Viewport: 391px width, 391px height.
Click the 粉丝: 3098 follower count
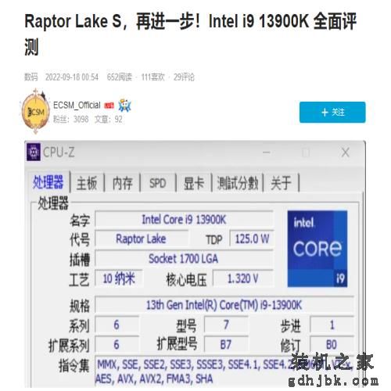(71, 119)
